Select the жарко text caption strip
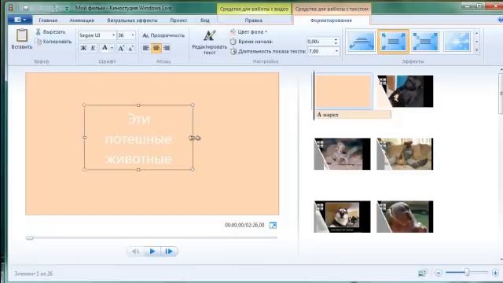Screen dimensions: 503x283 click(x=353, y=115)
